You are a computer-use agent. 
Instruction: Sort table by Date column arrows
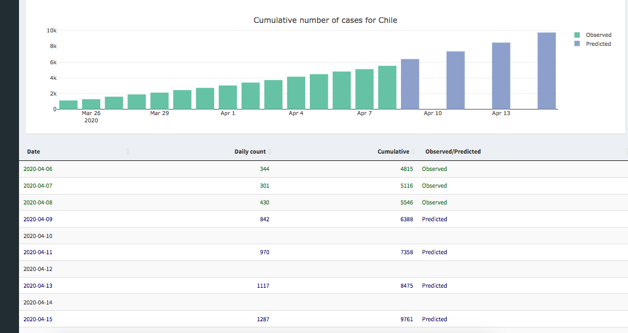tap(128, 152)
